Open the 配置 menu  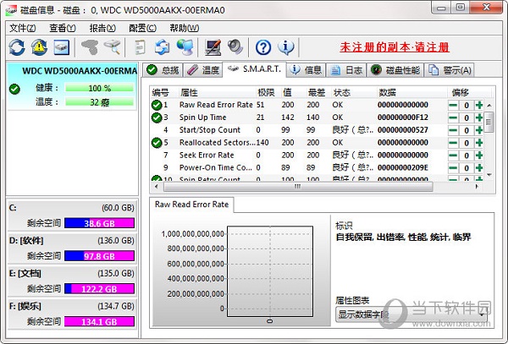[x=142, y=28]
